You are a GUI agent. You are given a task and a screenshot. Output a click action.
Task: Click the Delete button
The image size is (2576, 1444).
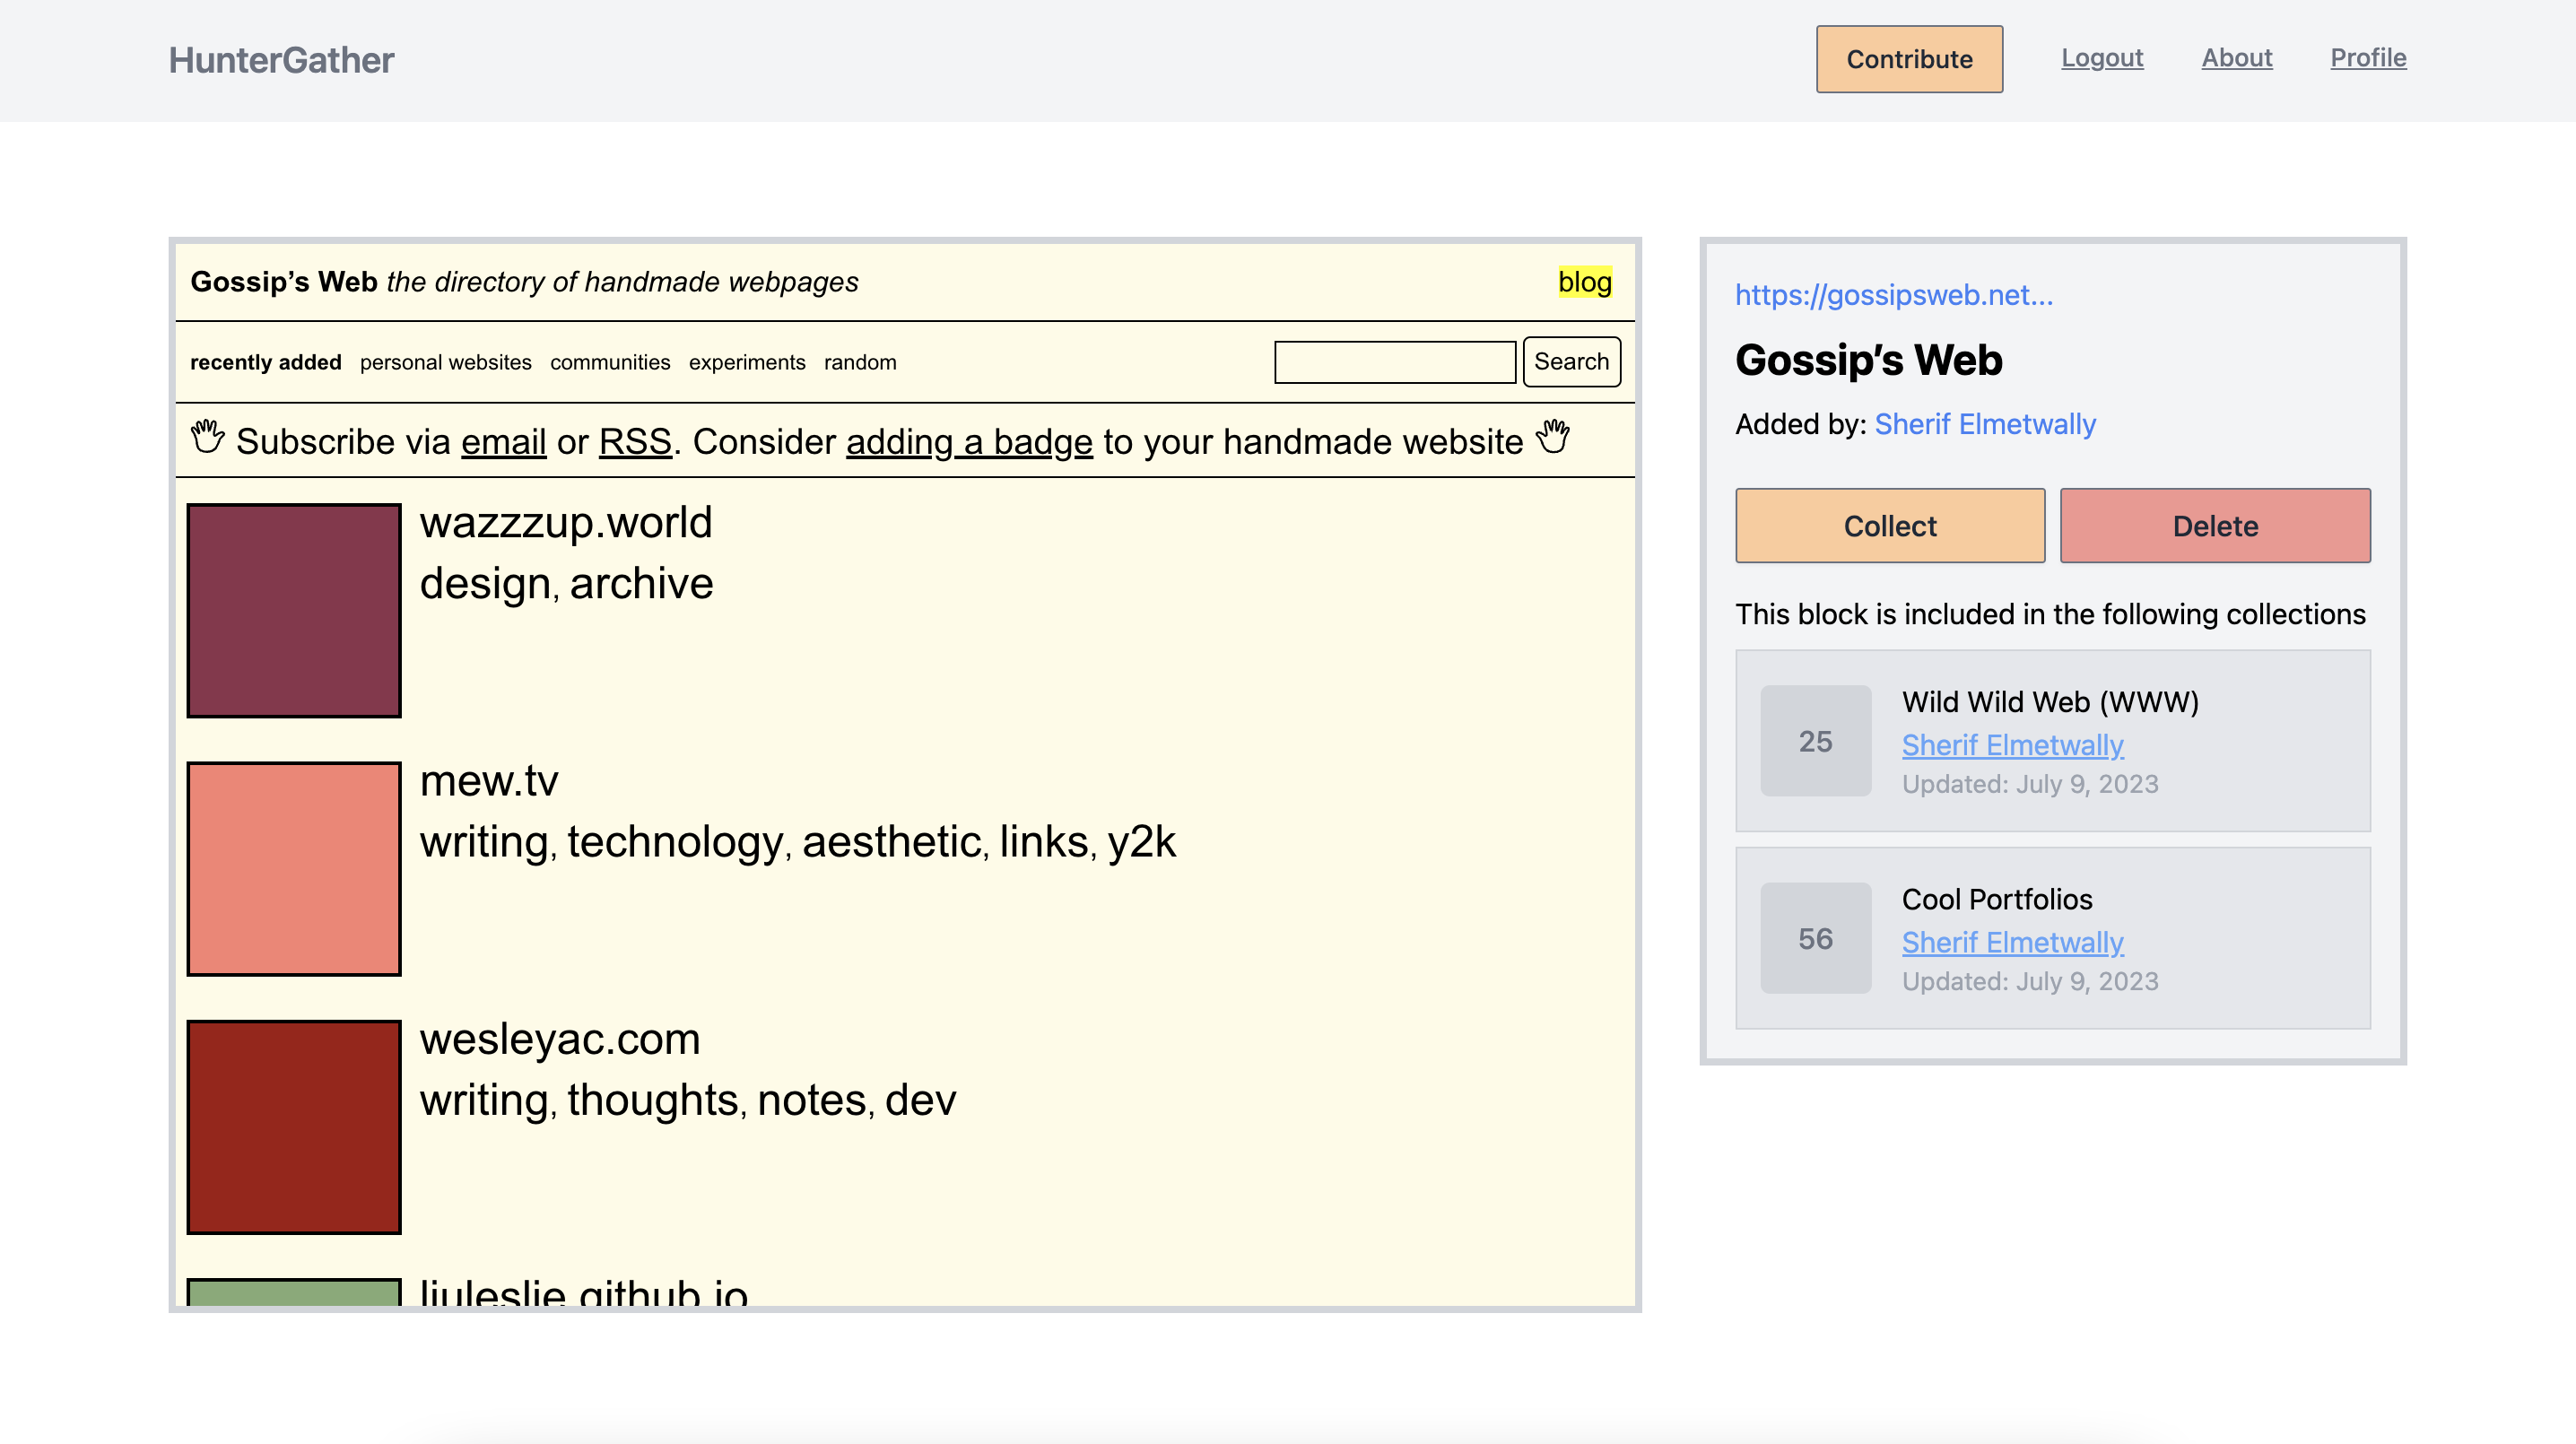[2215, 526]
